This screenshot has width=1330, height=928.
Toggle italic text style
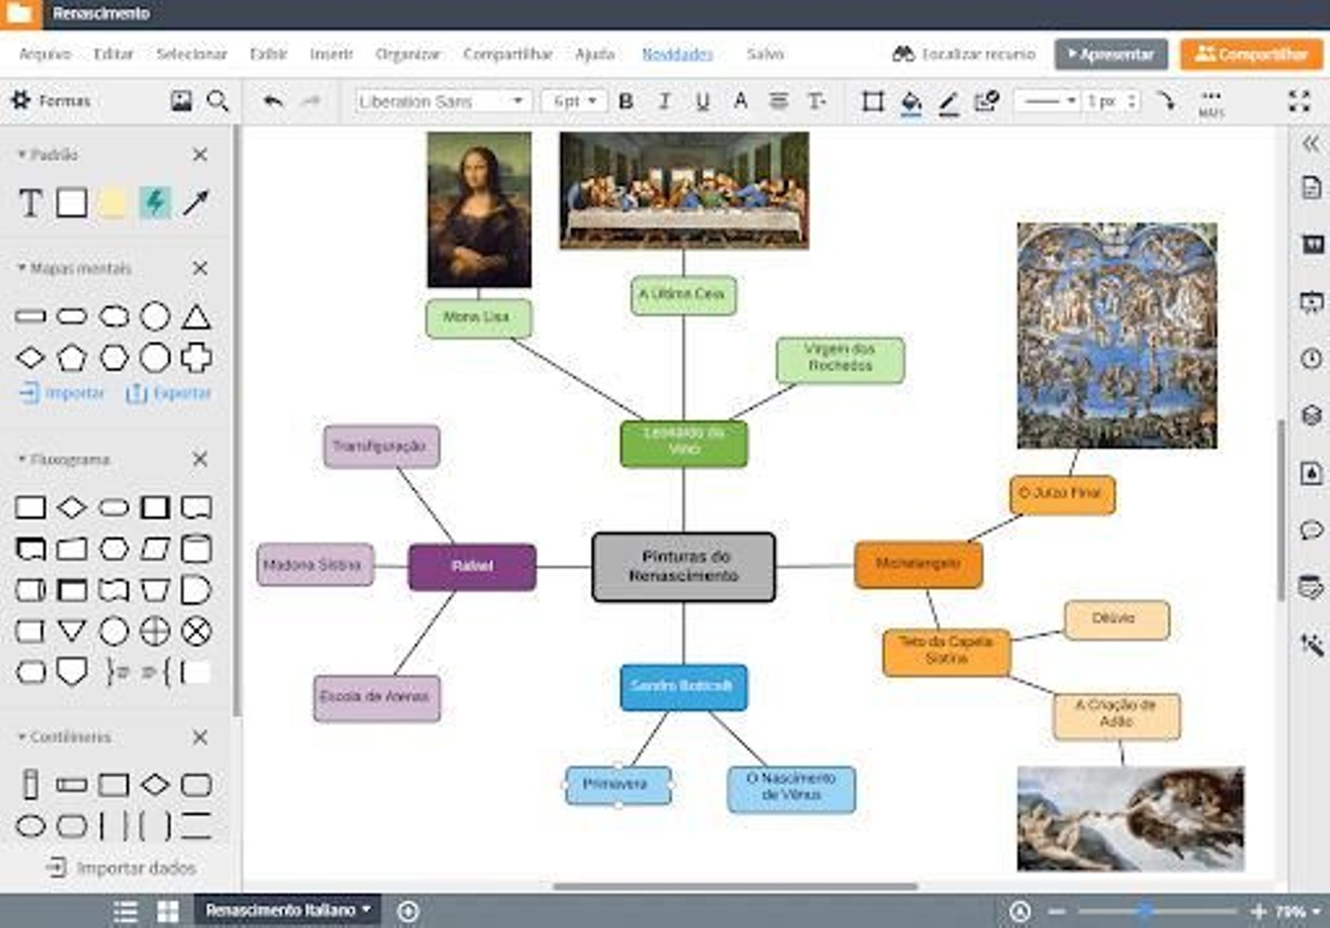[x=664, y=101]
